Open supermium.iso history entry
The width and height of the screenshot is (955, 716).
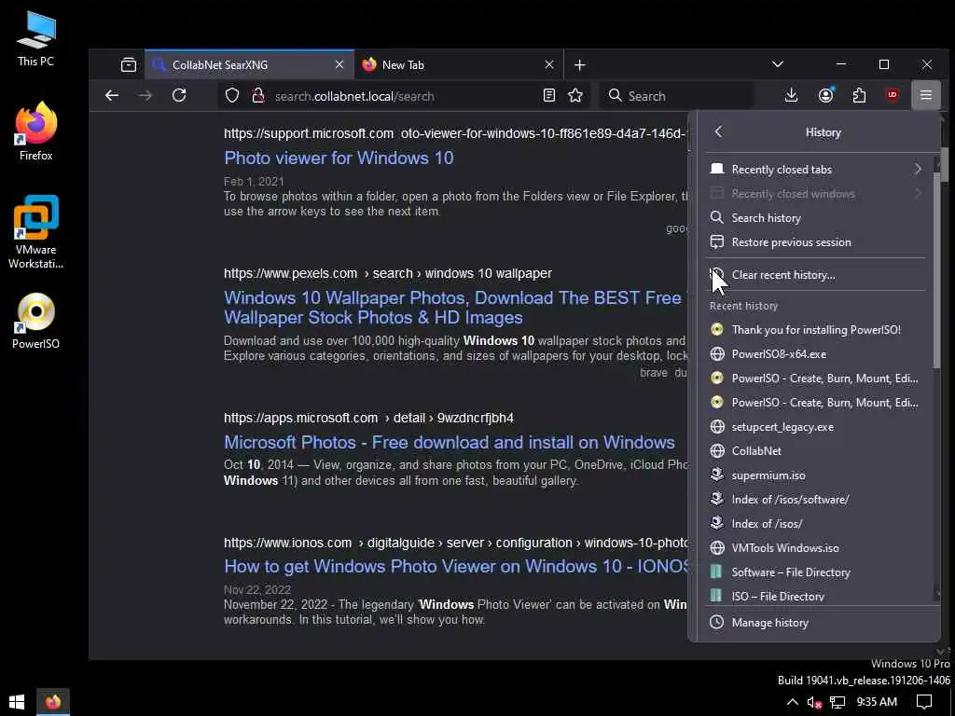(816, 475)
